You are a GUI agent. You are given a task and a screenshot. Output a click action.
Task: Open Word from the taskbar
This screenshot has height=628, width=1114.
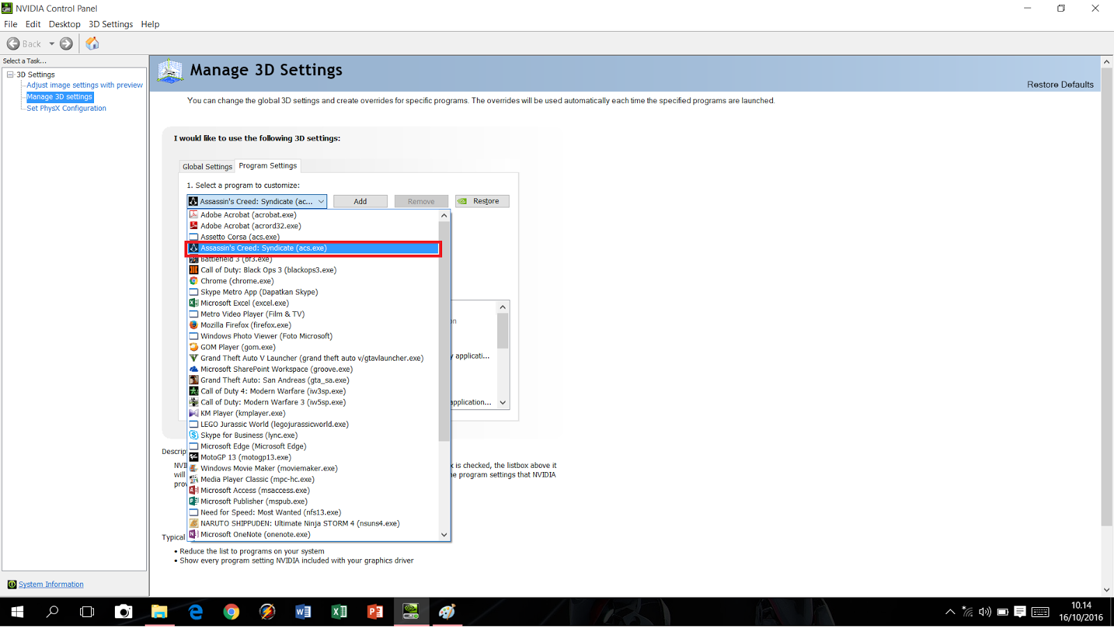tap(303, 612)
